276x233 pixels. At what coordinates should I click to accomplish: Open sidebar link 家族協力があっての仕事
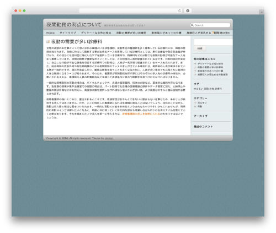click(210, 71)
